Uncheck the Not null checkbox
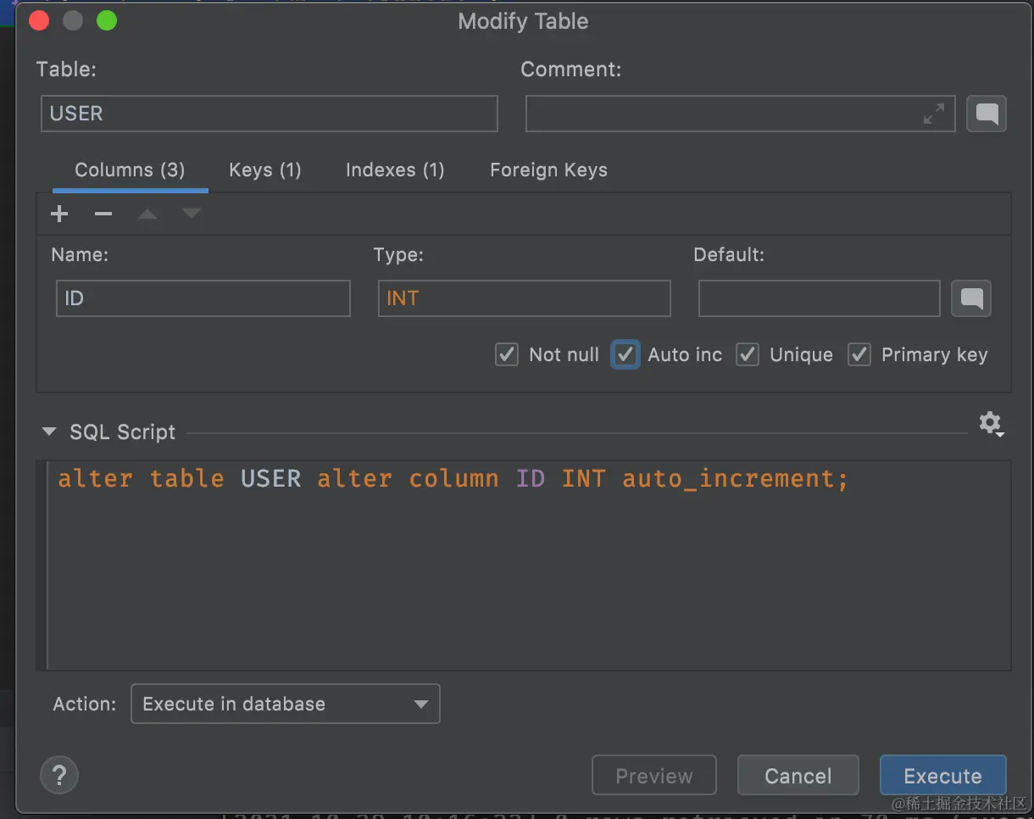 [507, 354]
